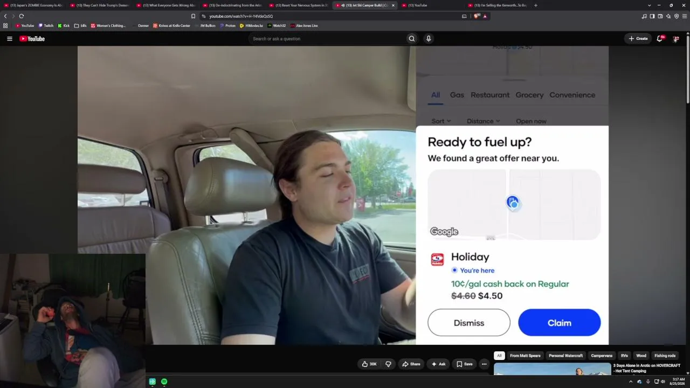
Task: Click the taskbar clock showing 3:17 AM
Action: point(678,382)
